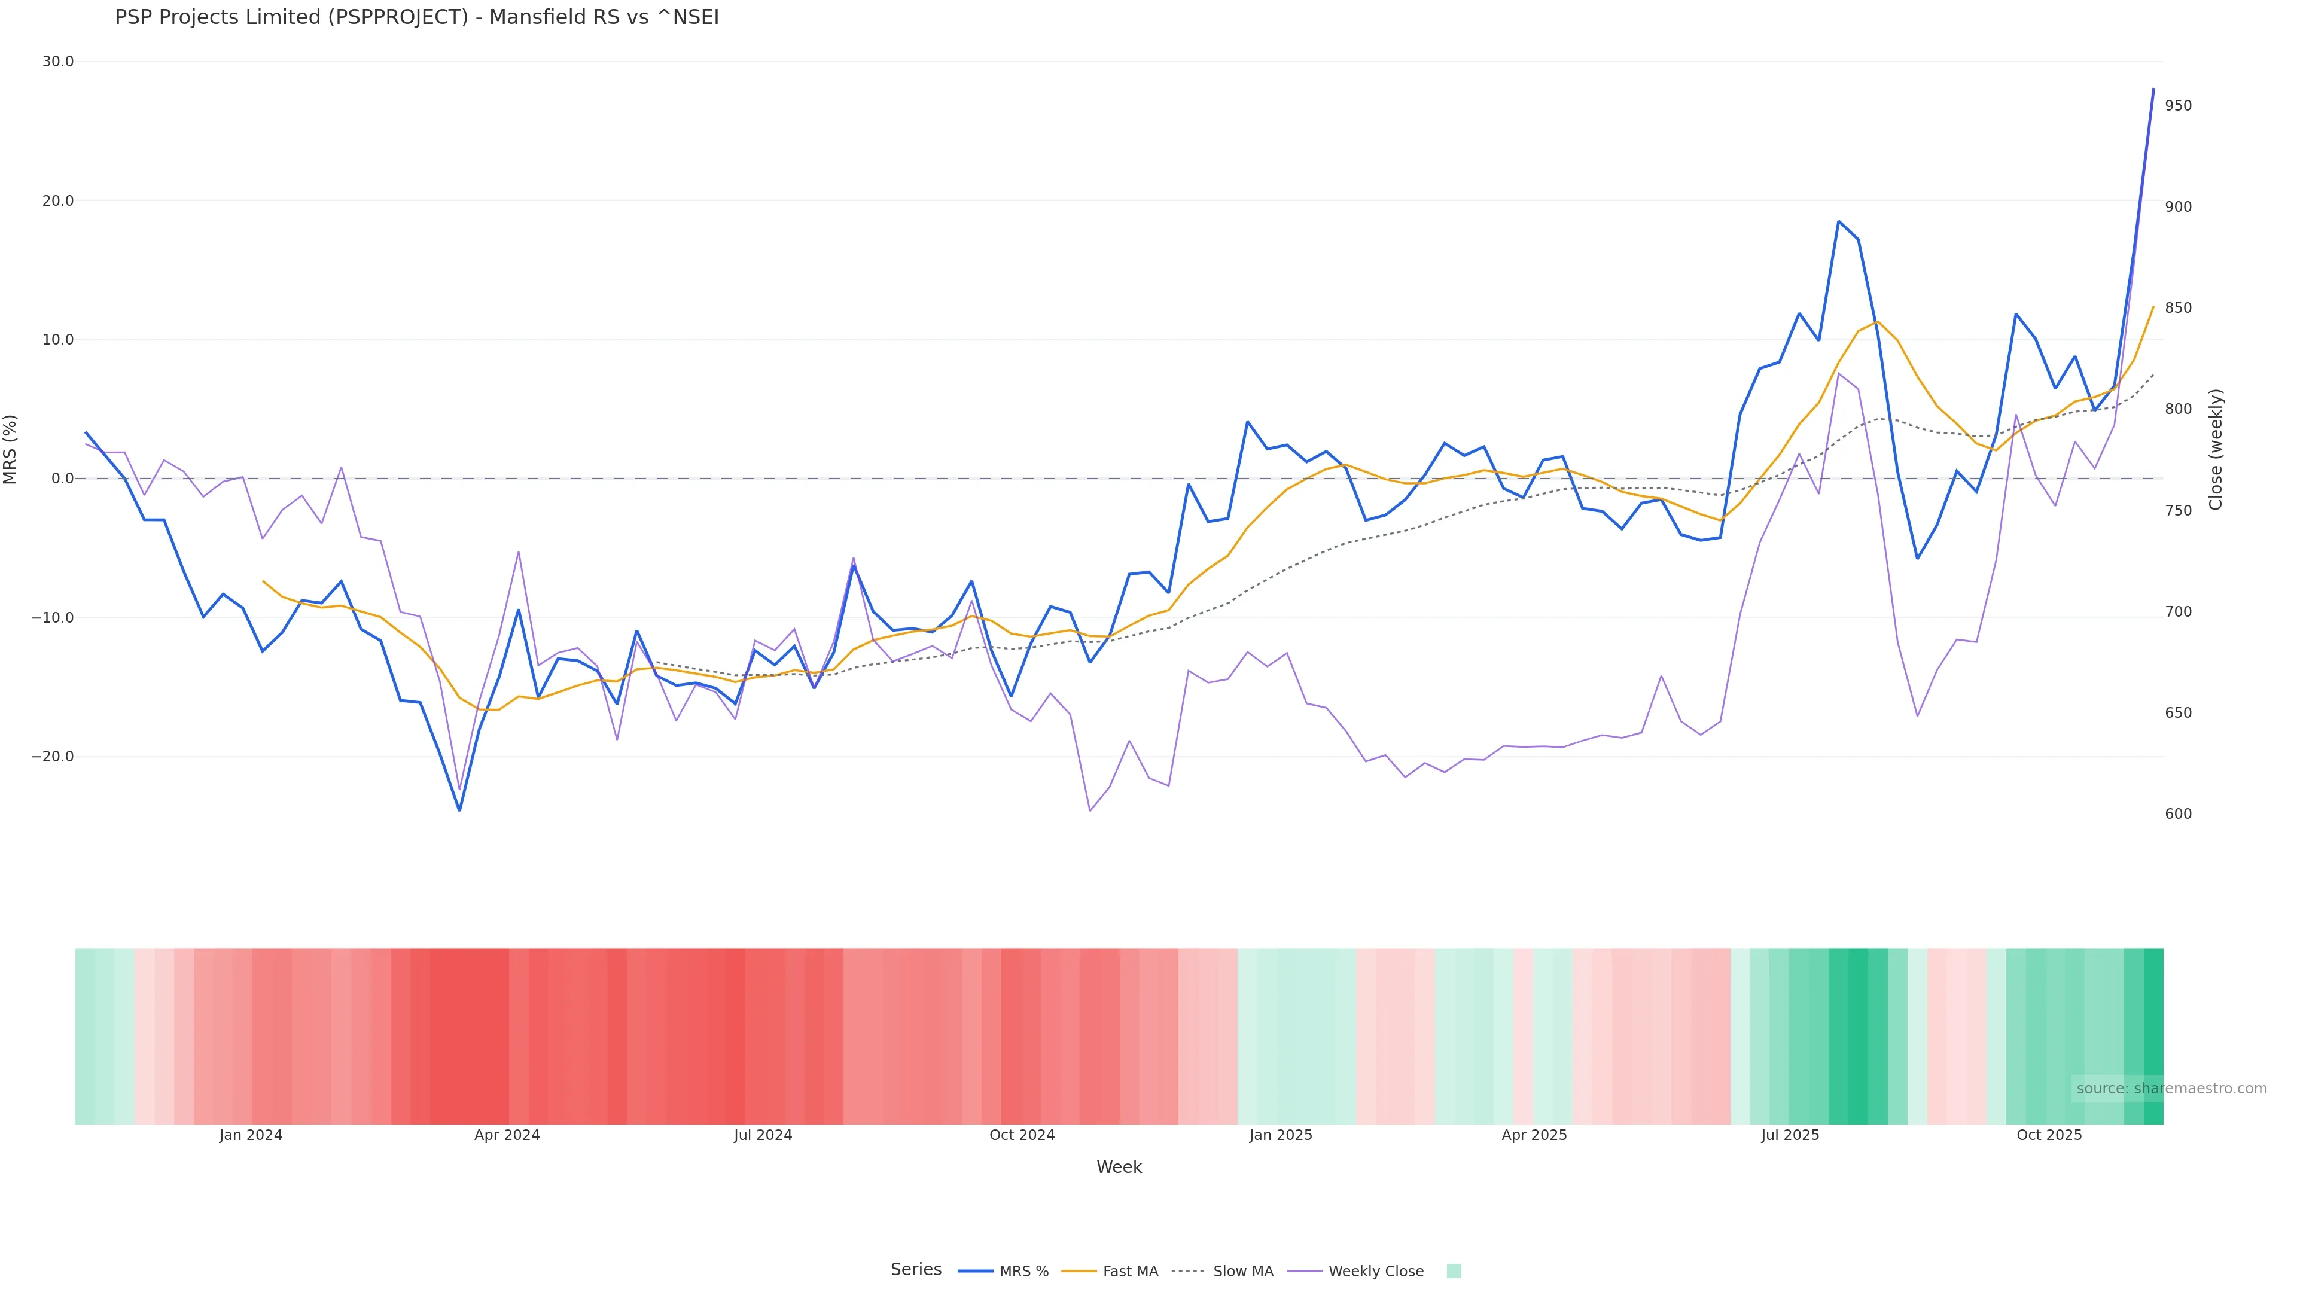The width and height of the screenshot is (2297, 1292).
Task: Click the PSP Projects Limited chart title
Action: 416,18
